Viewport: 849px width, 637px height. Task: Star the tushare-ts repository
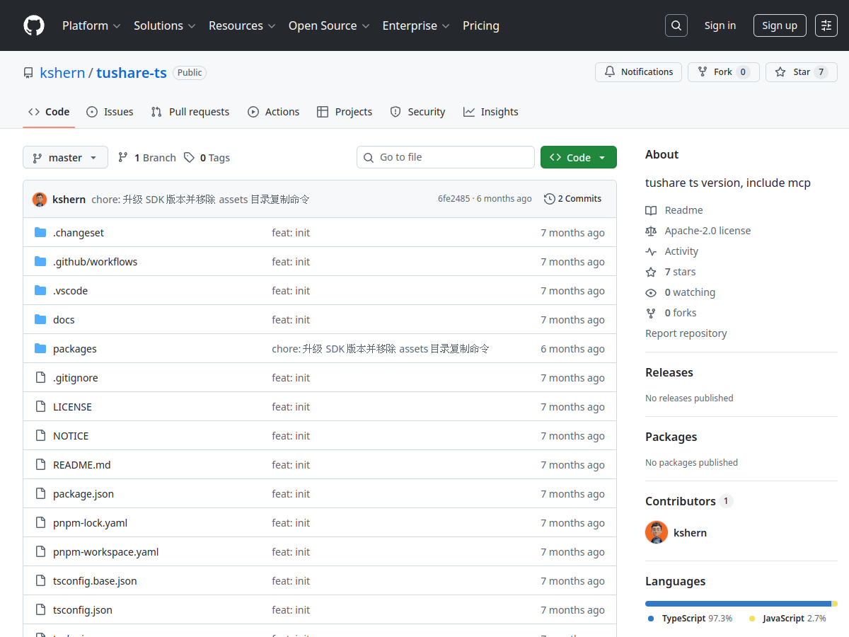coord(801,72)
